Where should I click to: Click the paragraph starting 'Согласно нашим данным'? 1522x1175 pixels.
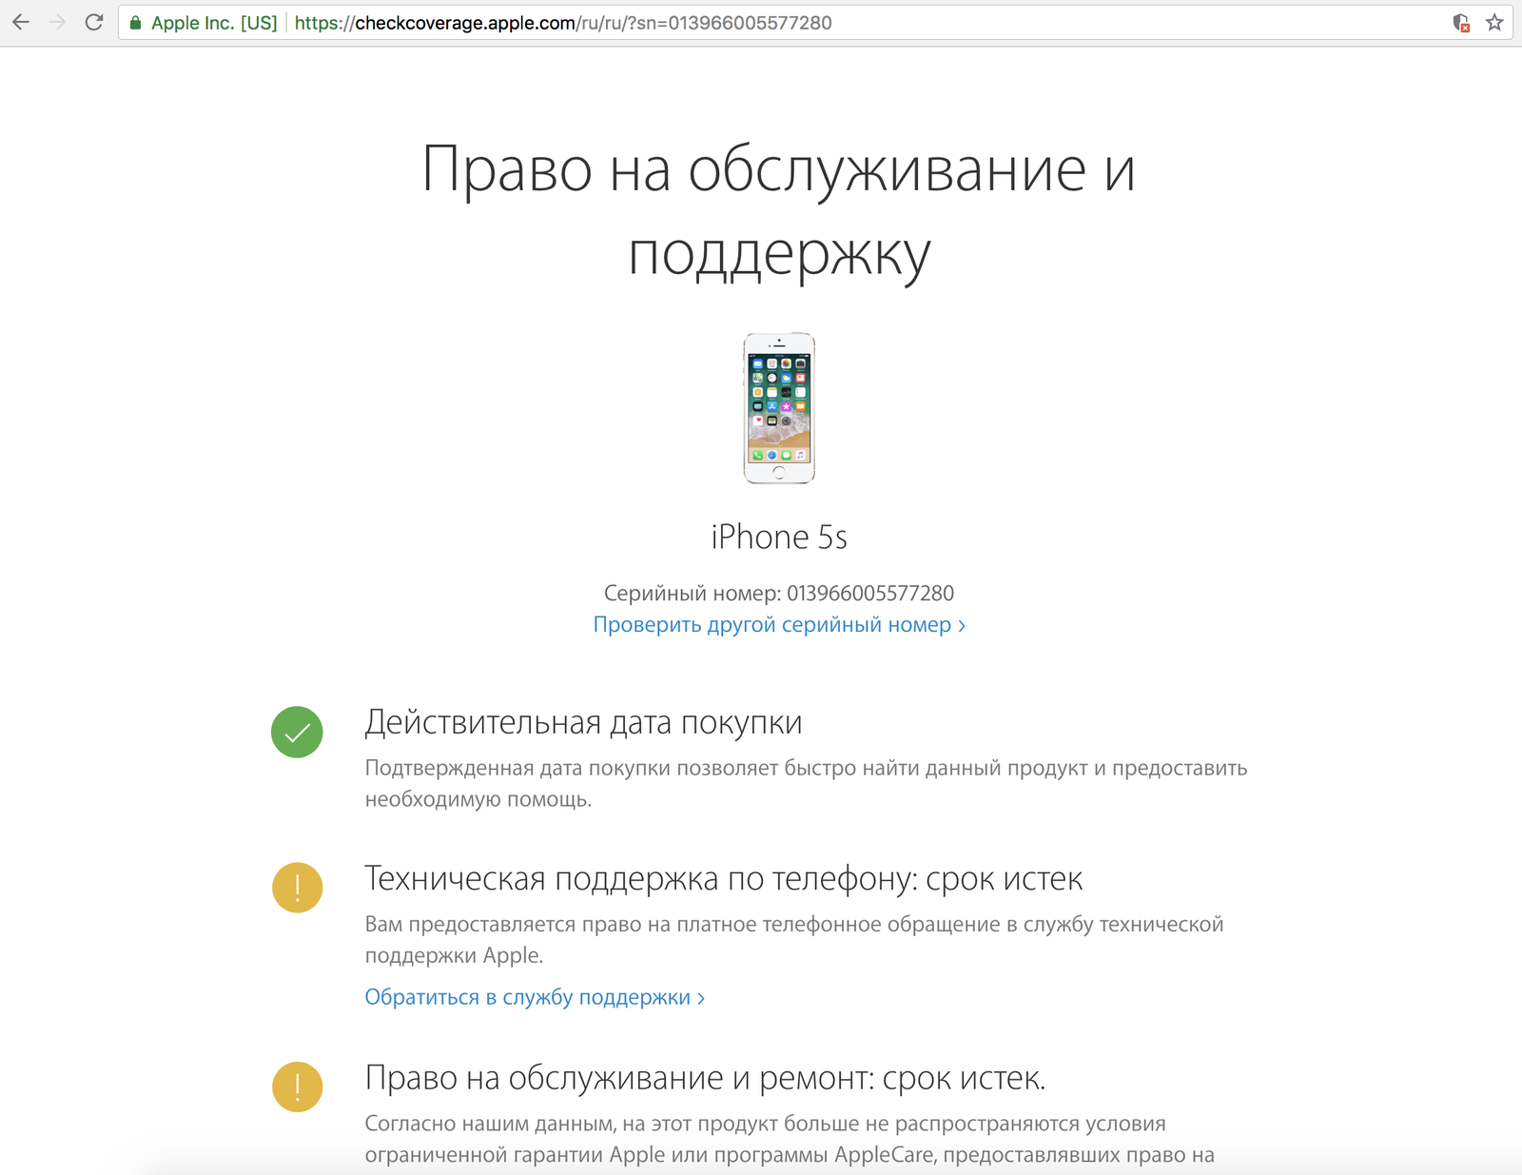pos(790,1139)
